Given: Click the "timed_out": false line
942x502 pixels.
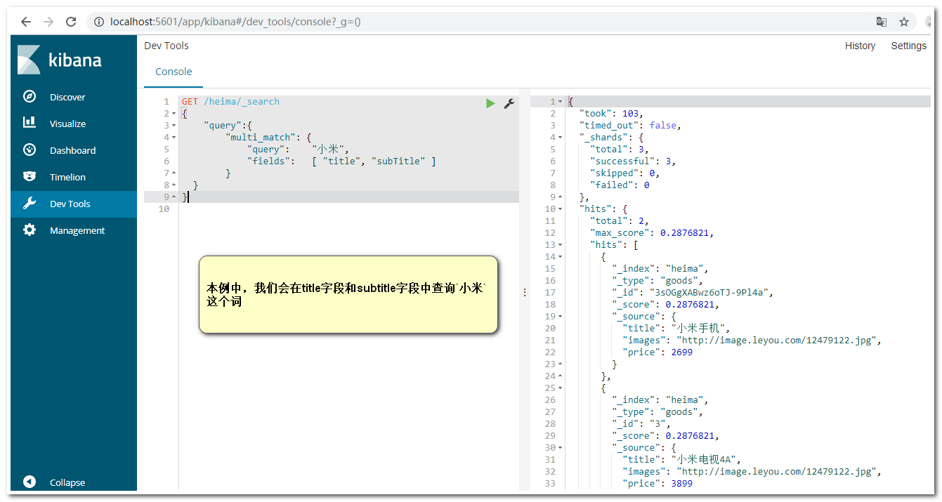Looking at the screenshot, I should 630,126.
